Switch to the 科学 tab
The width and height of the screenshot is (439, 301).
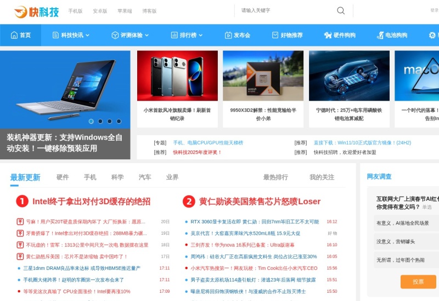tap(117, 177)
